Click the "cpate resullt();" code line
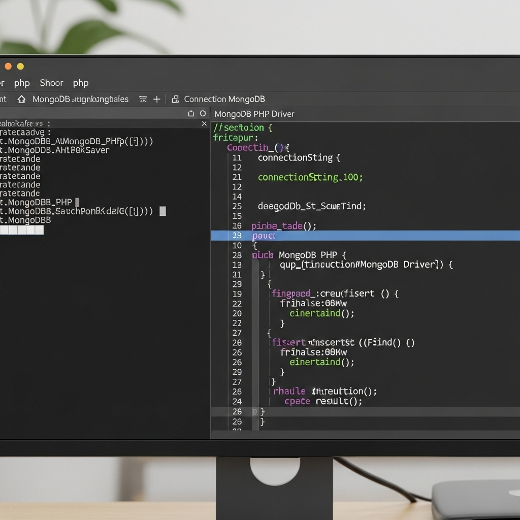This screenshot has height=520, width=520. click(x=323, y=402)
